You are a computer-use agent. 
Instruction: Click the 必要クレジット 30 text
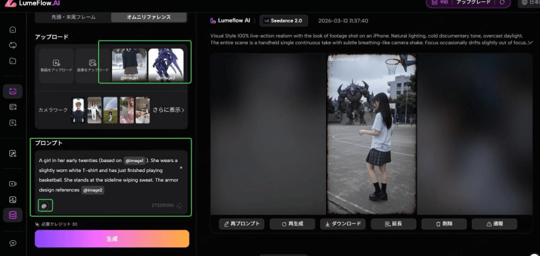tap(59, 224)
